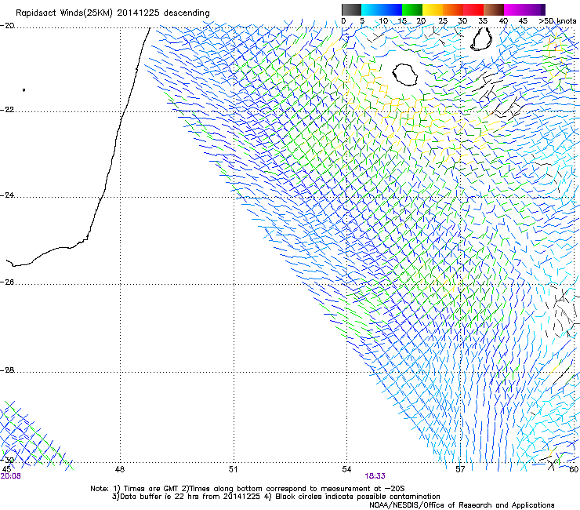580x510 pixels.
Task: Click the purple 20:08 pass time
Action: tap(11, 476)
